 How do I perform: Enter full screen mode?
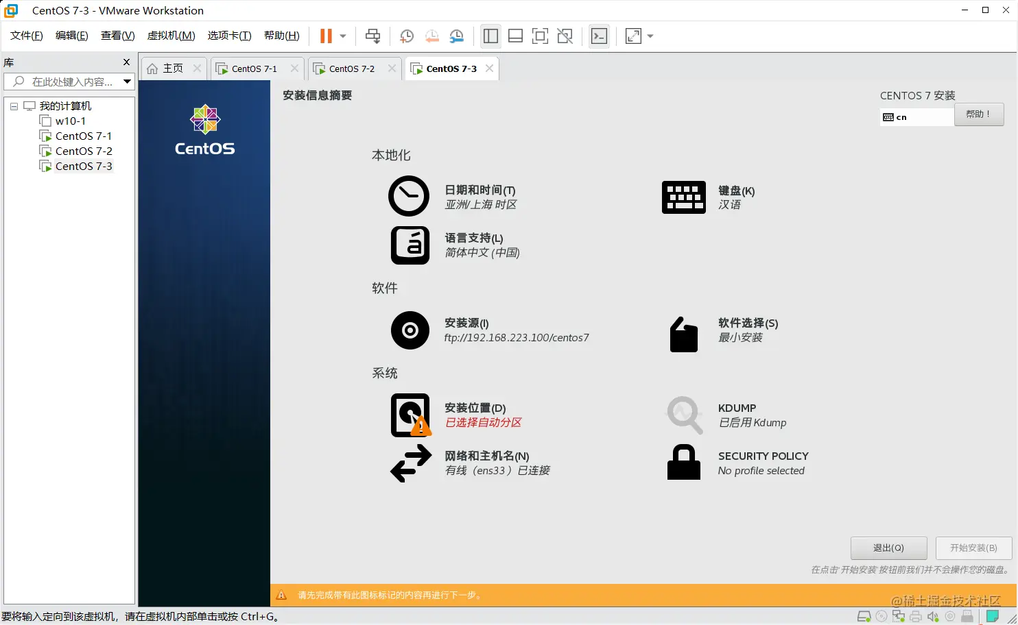pos(540,36)
